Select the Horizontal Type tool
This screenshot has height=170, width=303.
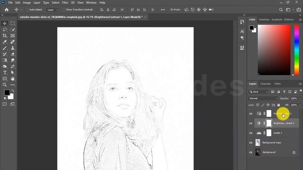pos(5,73)
